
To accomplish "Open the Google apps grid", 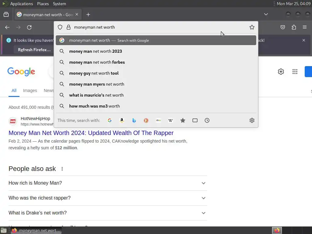I will [x=295, y=72].
